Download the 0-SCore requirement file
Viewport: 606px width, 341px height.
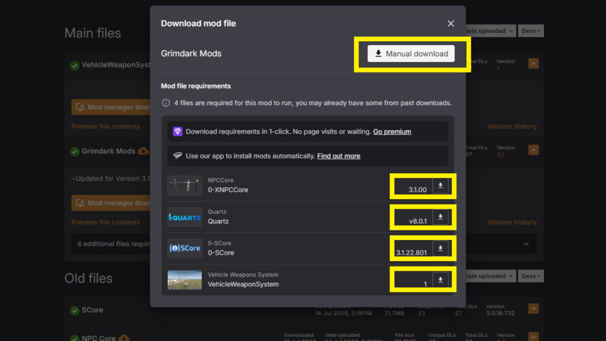pos(440,248)
